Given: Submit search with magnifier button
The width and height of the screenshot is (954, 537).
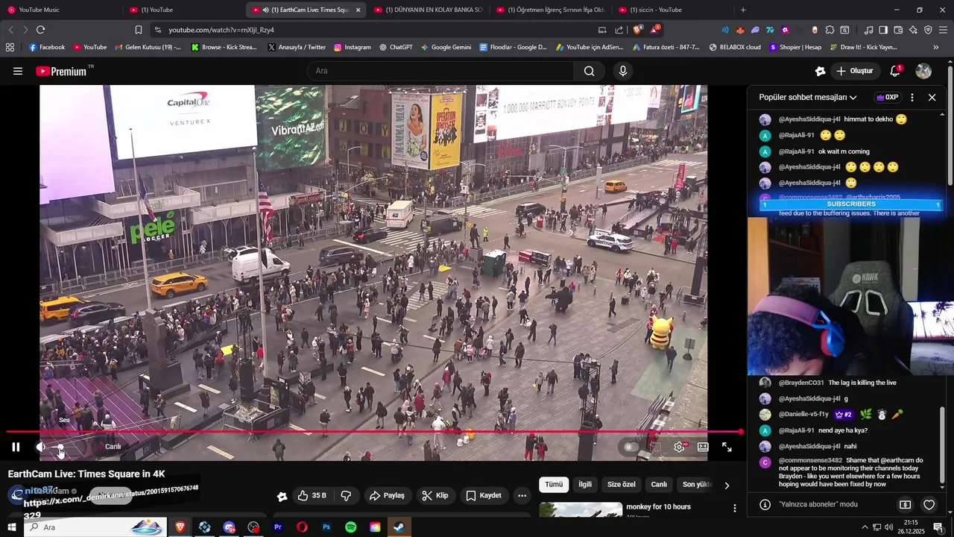Looking at the screenshot, I should point(590,71).
